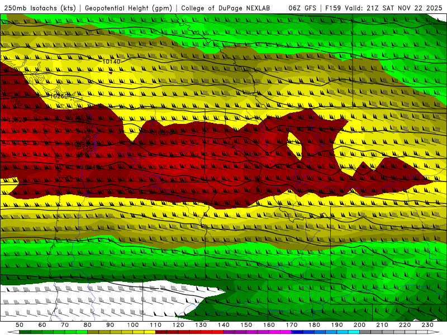The image size is (447, 335).
Task: Select the '06Z GFS' model run text
Action: [x=302, y=8]
